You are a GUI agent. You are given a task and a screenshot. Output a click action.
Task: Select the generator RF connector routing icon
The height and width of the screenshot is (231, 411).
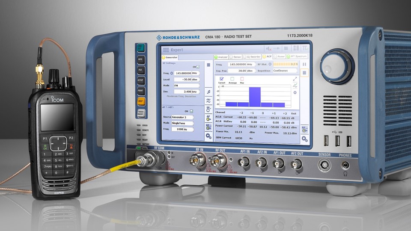[208, 127]
